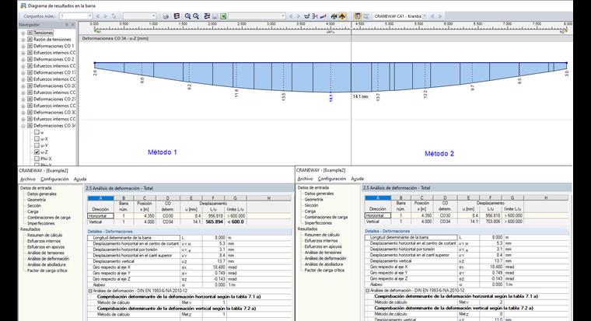
Task: Click the print diagram icon in toolbar
Action: [x=166, y=16]
